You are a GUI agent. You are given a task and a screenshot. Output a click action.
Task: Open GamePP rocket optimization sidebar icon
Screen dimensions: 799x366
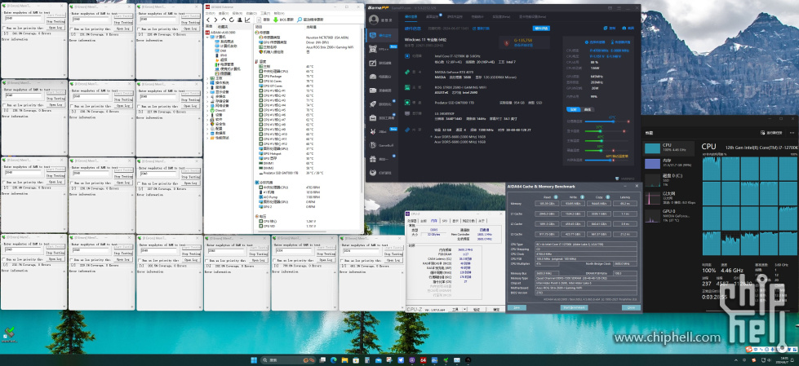click(x=373, y=104)
